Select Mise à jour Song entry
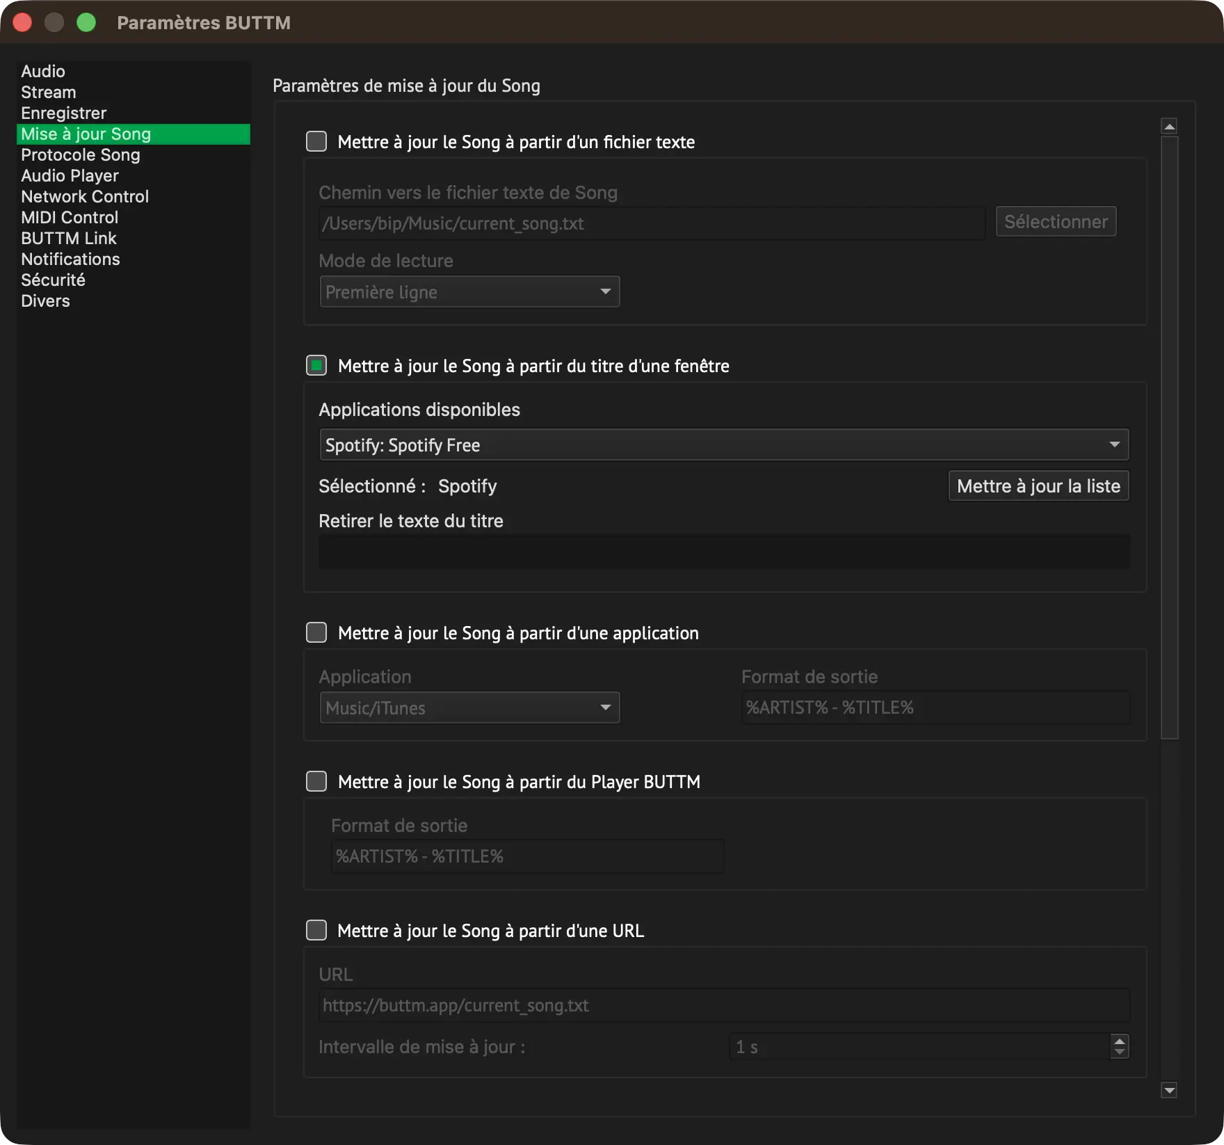This screenshot has height=1145, width=1224. click(x=133, y=134)
